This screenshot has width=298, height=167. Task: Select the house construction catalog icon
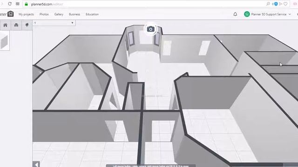5,25
